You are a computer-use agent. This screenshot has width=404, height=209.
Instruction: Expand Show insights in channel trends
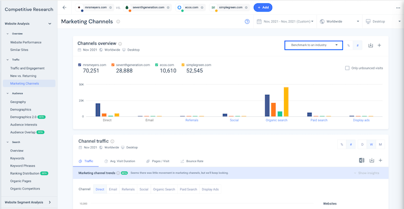point(366,173)
